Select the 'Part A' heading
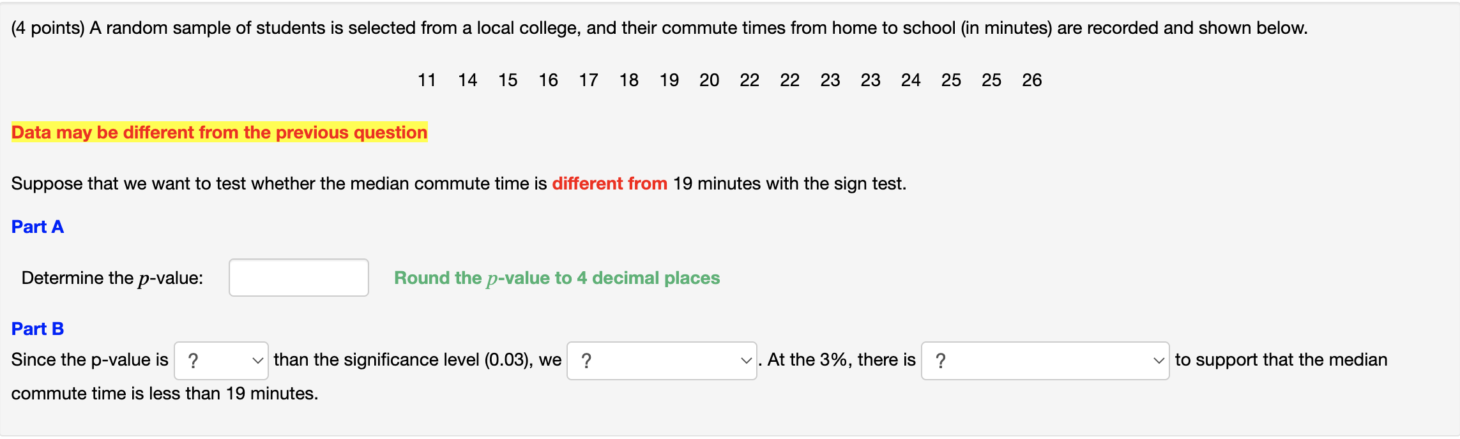This screenshot has height=439, width=1460. point(37,227)
